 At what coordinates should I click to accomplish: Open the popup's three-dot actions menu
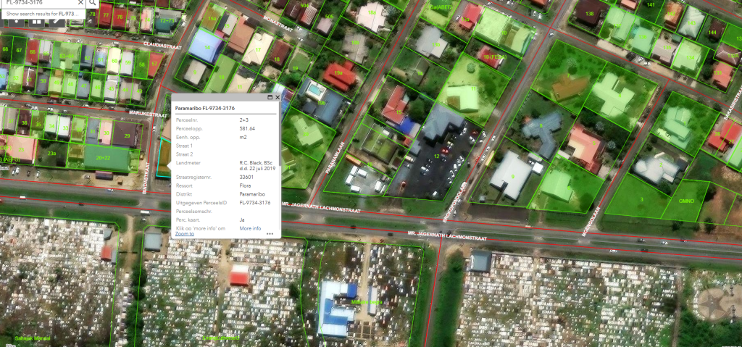click(270, 234)
